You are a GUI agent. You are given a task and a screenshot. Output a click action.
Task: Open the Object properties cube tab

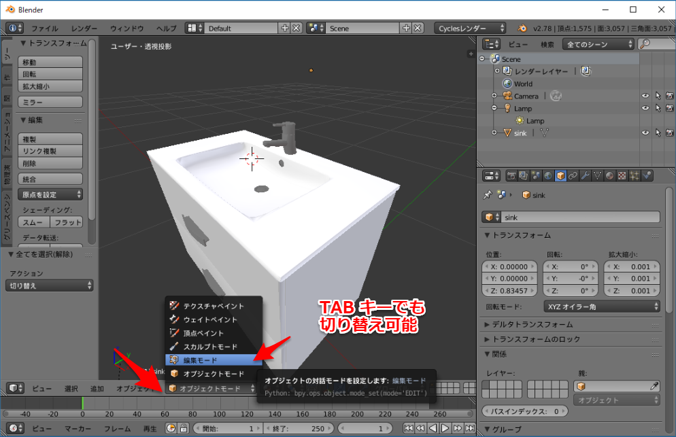560,175
